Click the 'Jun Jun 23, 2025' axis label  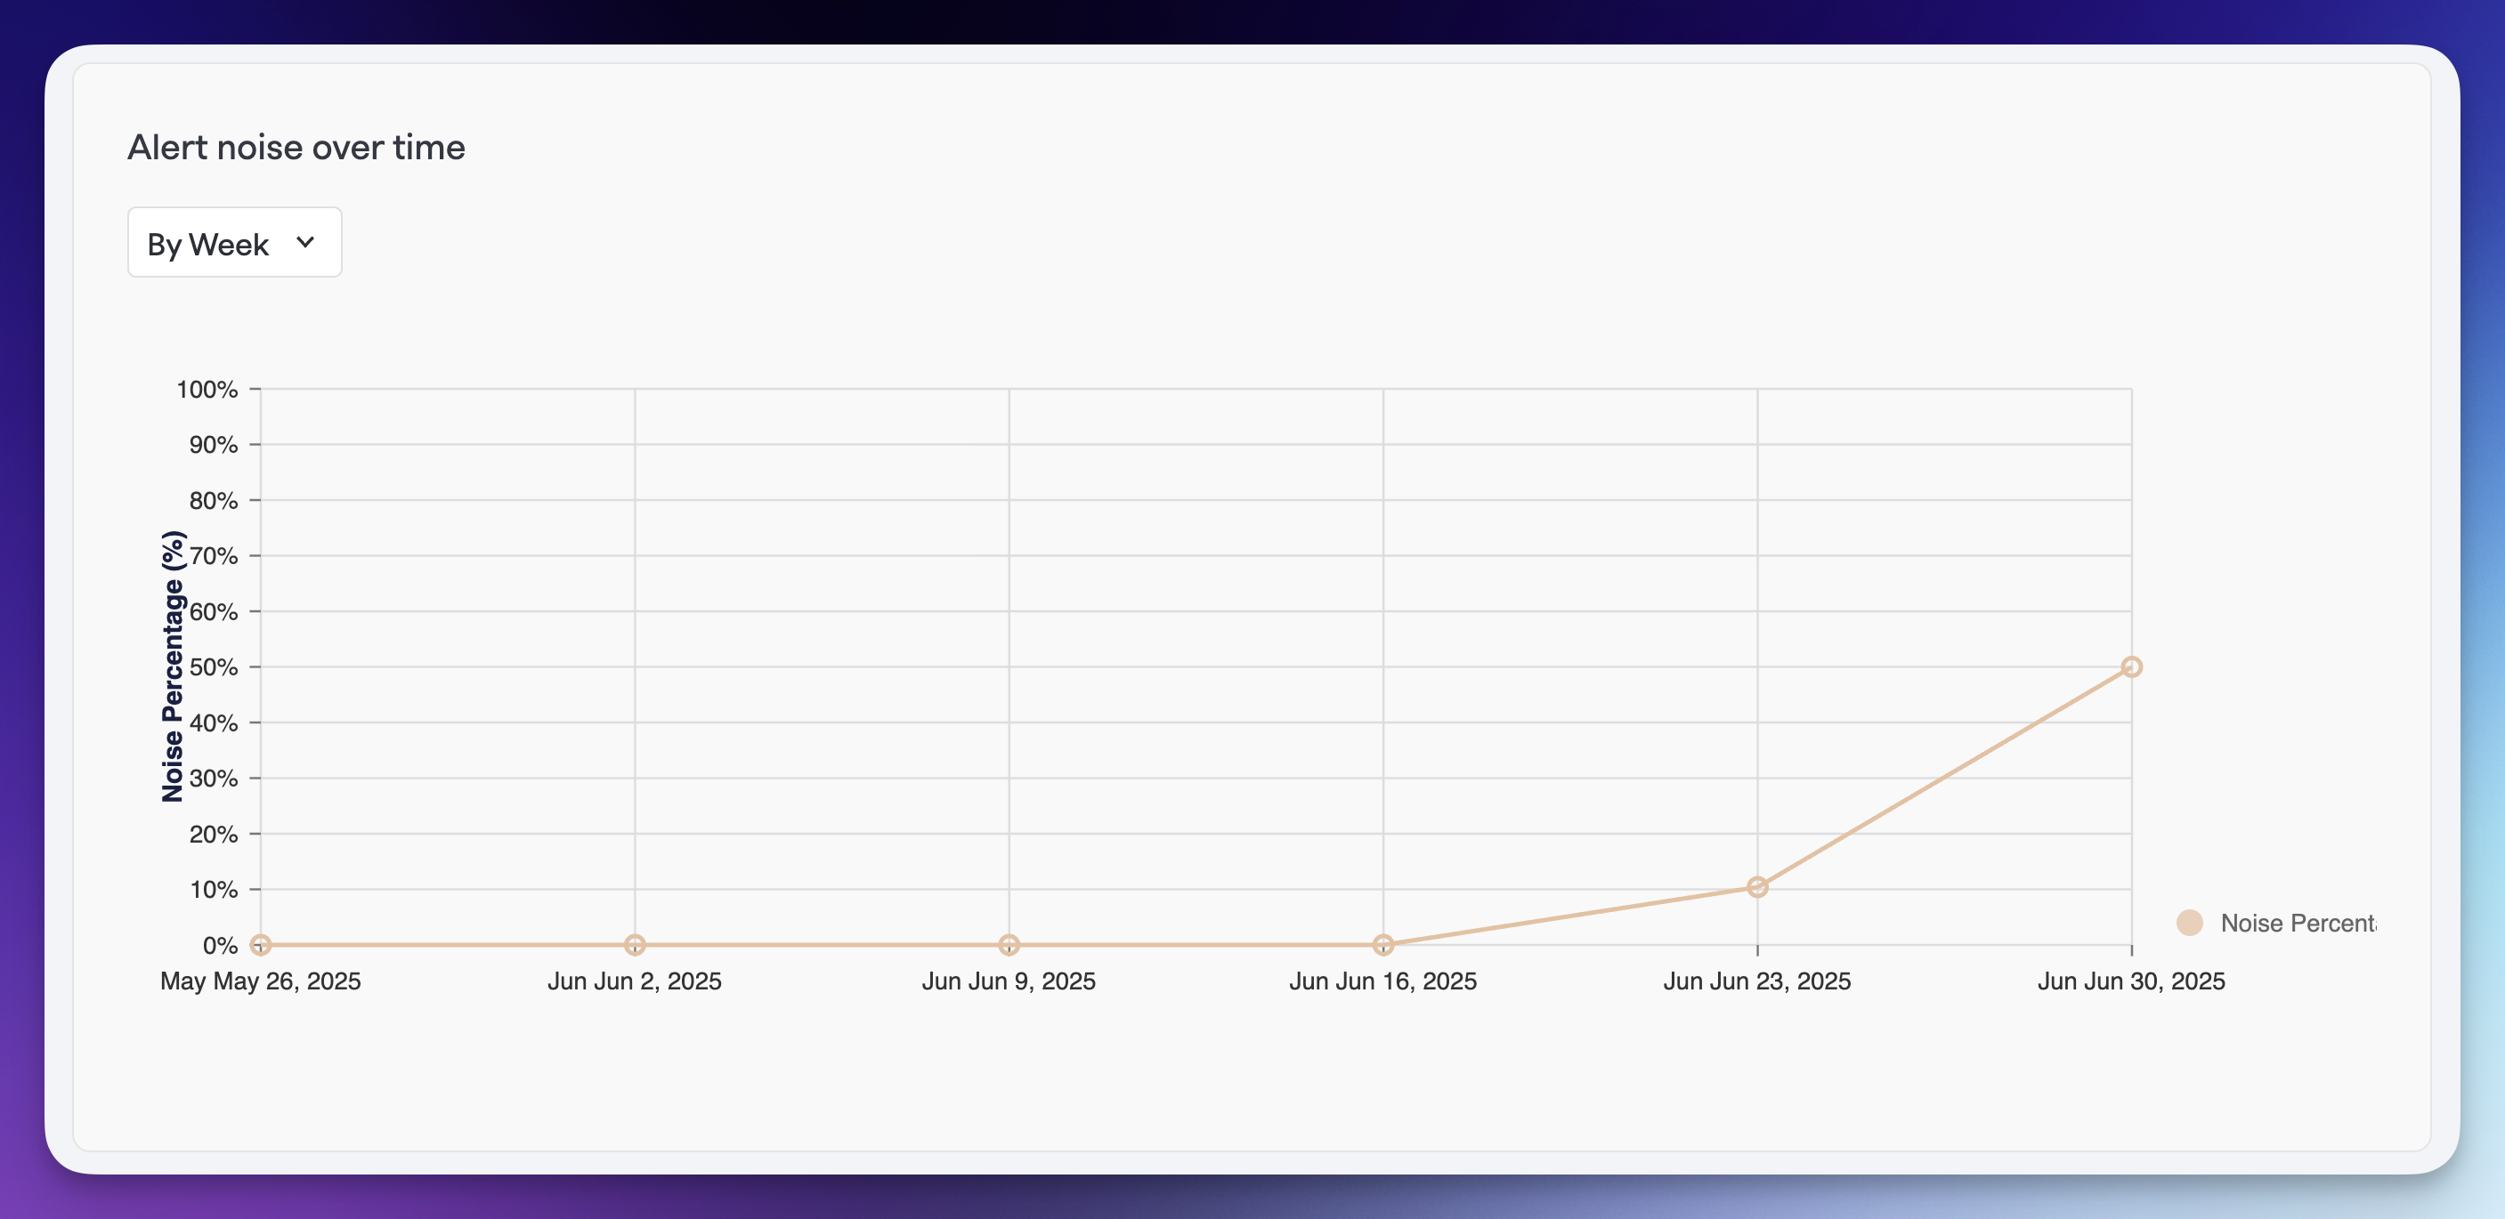1757,981
